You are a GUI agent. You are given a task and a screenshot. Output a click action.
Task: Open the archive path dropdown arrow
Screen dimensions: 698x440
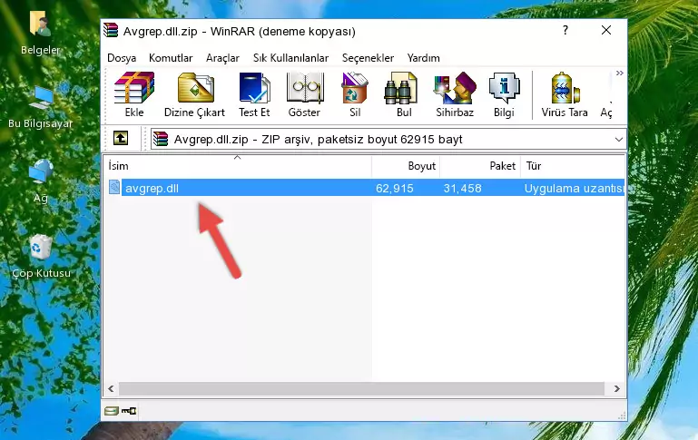pos(618,139)
